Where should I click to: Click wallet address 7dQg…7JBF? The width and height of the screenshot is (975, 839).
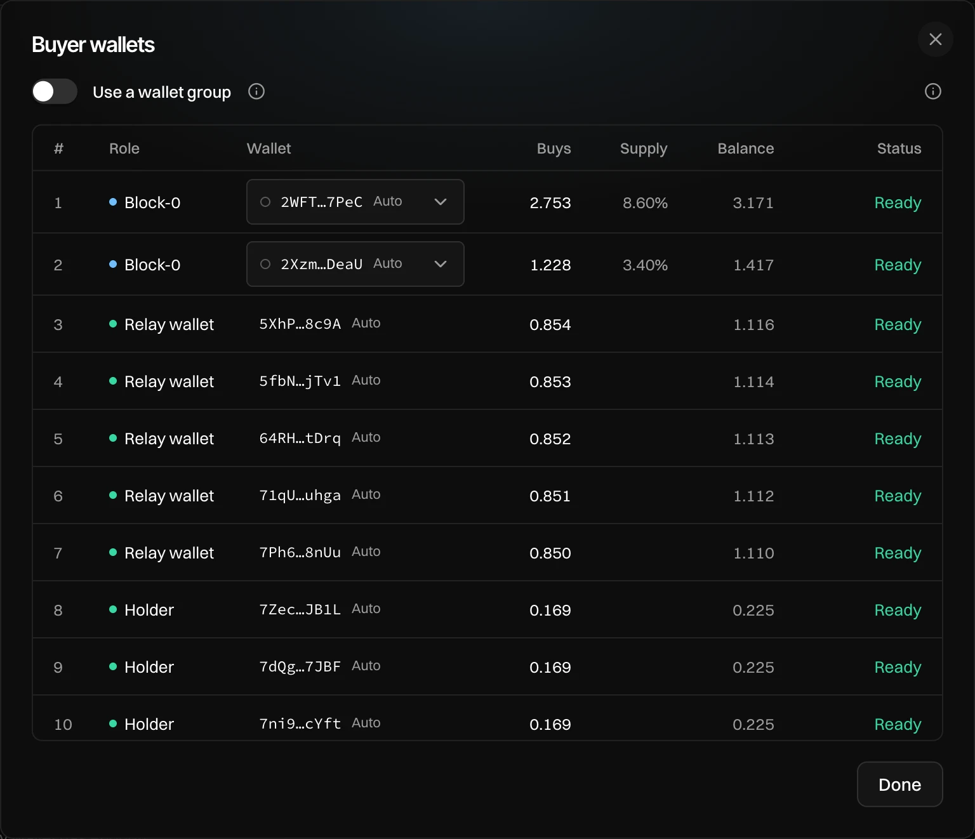tap(300, 666)
